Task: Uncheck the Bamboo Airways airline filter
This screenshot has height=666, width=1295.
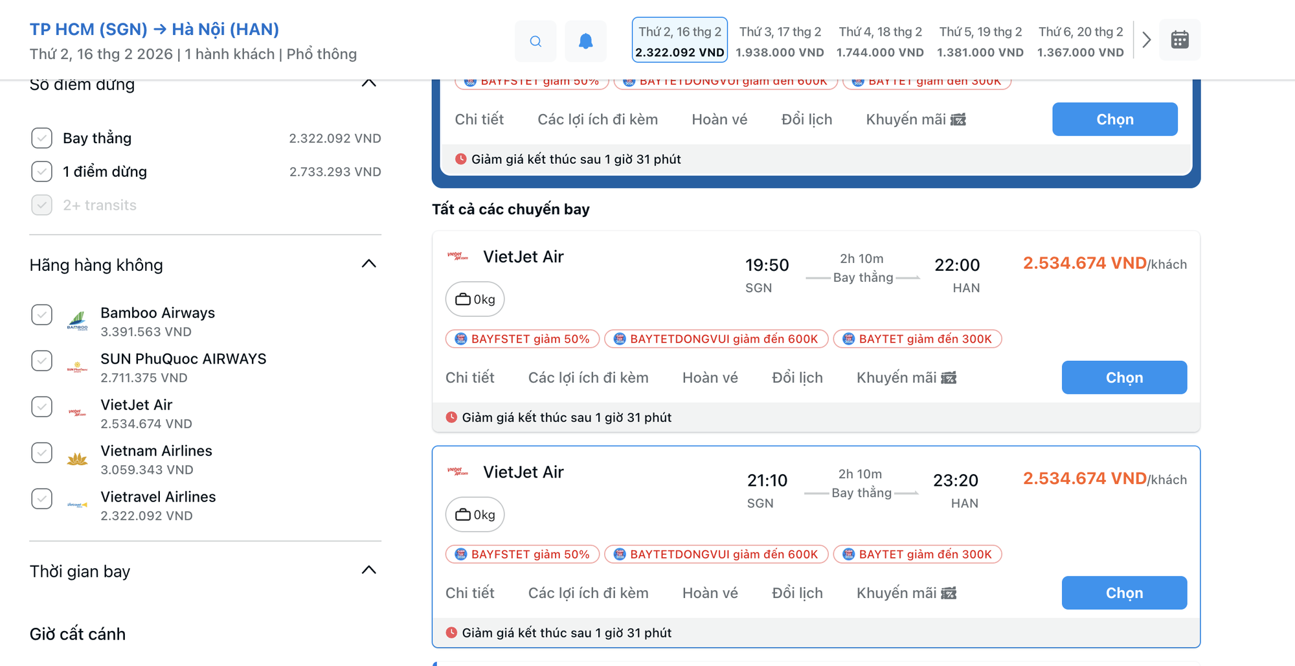Action: (x=42, y=315)
